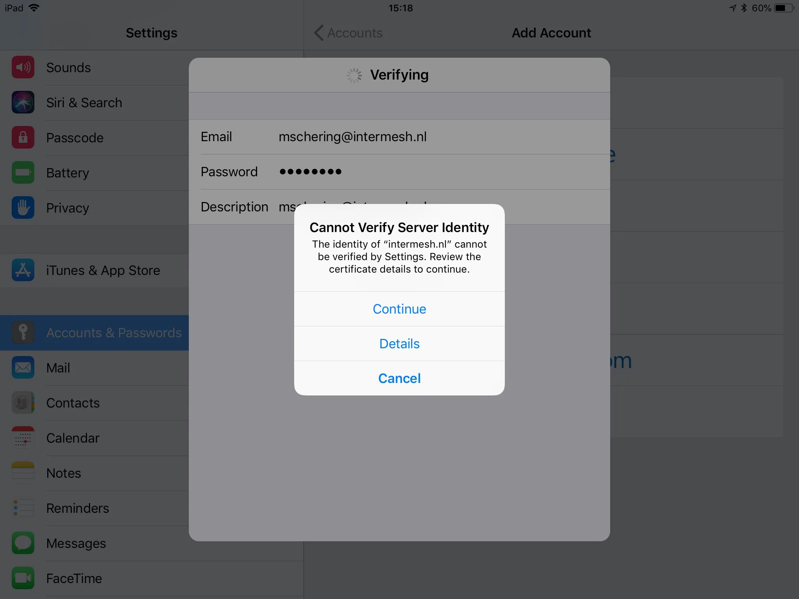This screenshot has height=599, width=799.
Task: Open certificate Details in the alert
Action: point(399,344)
